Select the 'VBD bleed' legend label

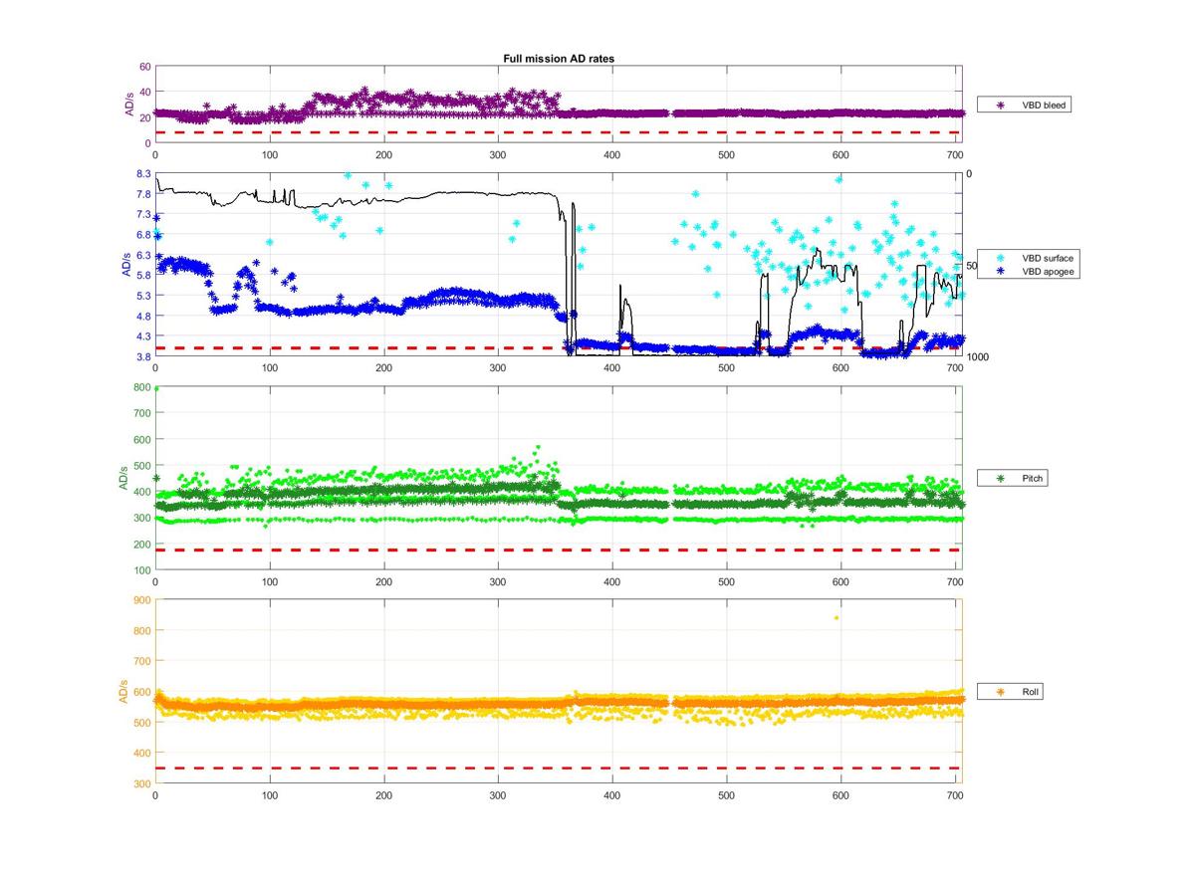click(x=1043, y=104)
